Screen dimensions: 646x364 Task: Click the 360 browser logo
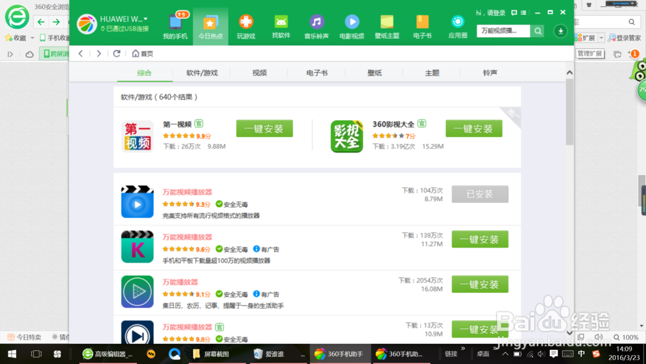[x=17, y=17]
